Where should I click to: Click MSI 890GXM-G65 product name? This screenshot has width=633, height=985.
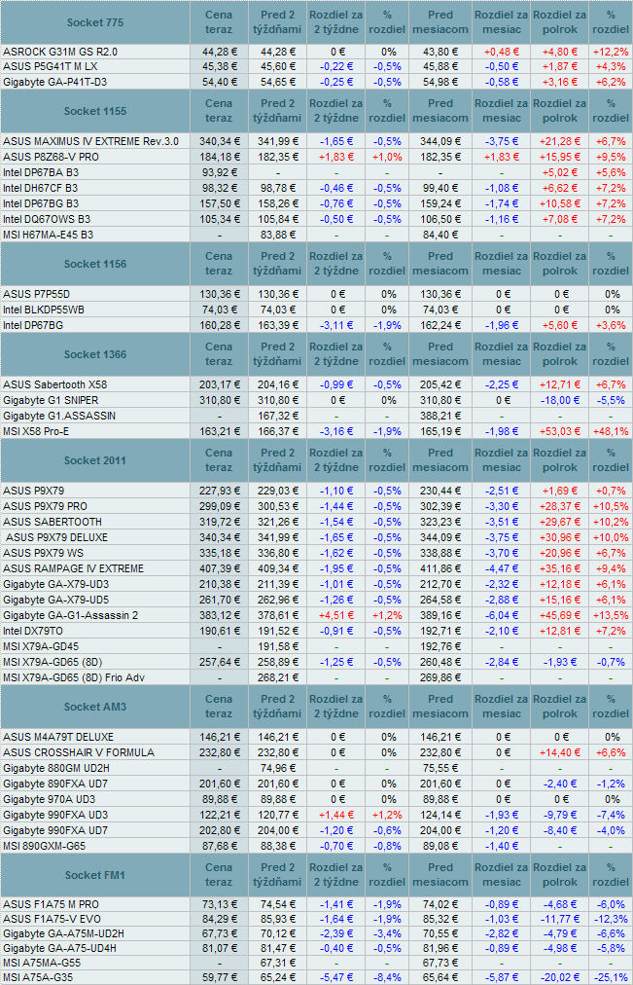44,846
